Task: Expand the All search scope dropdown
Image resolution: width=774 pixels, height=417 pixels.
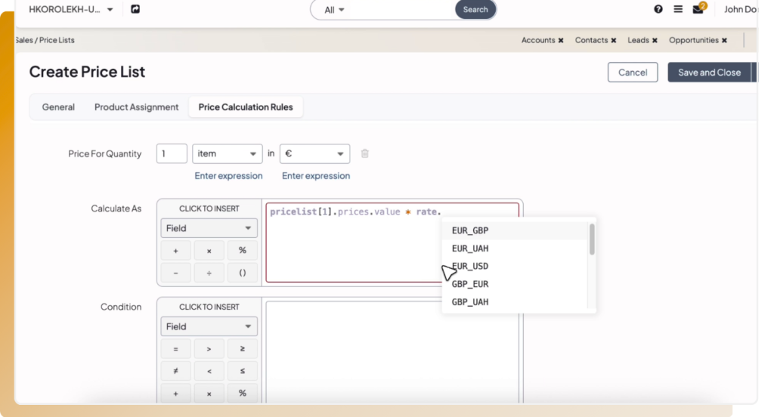Action: (334, 10)
